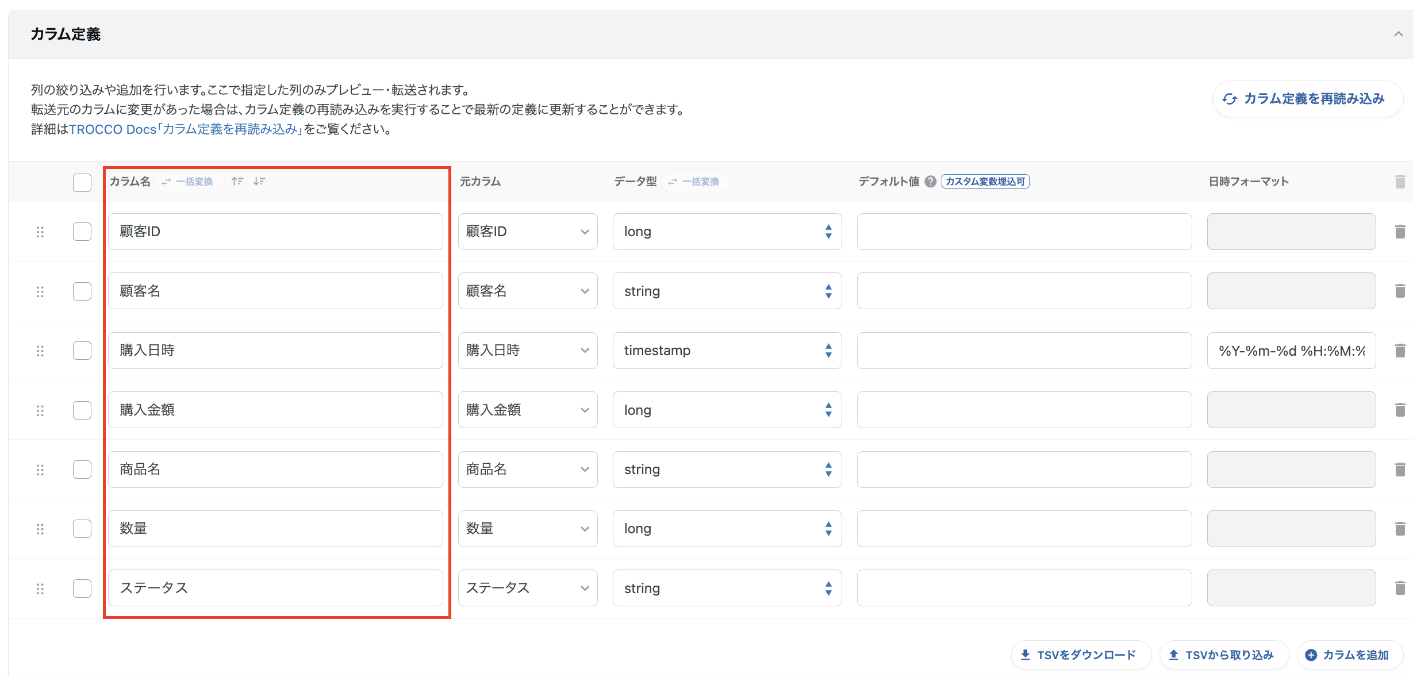Click the カスタム変数埋込可 badge
The width and height of the screenshot is (1413, 677).
(x=985, y=182)
